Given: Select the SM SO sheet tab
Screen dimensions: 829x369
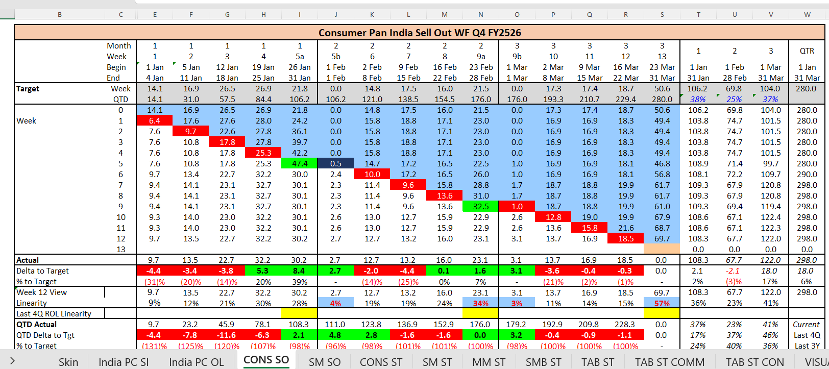Looking at the screenshot, I should coord(325,362).
